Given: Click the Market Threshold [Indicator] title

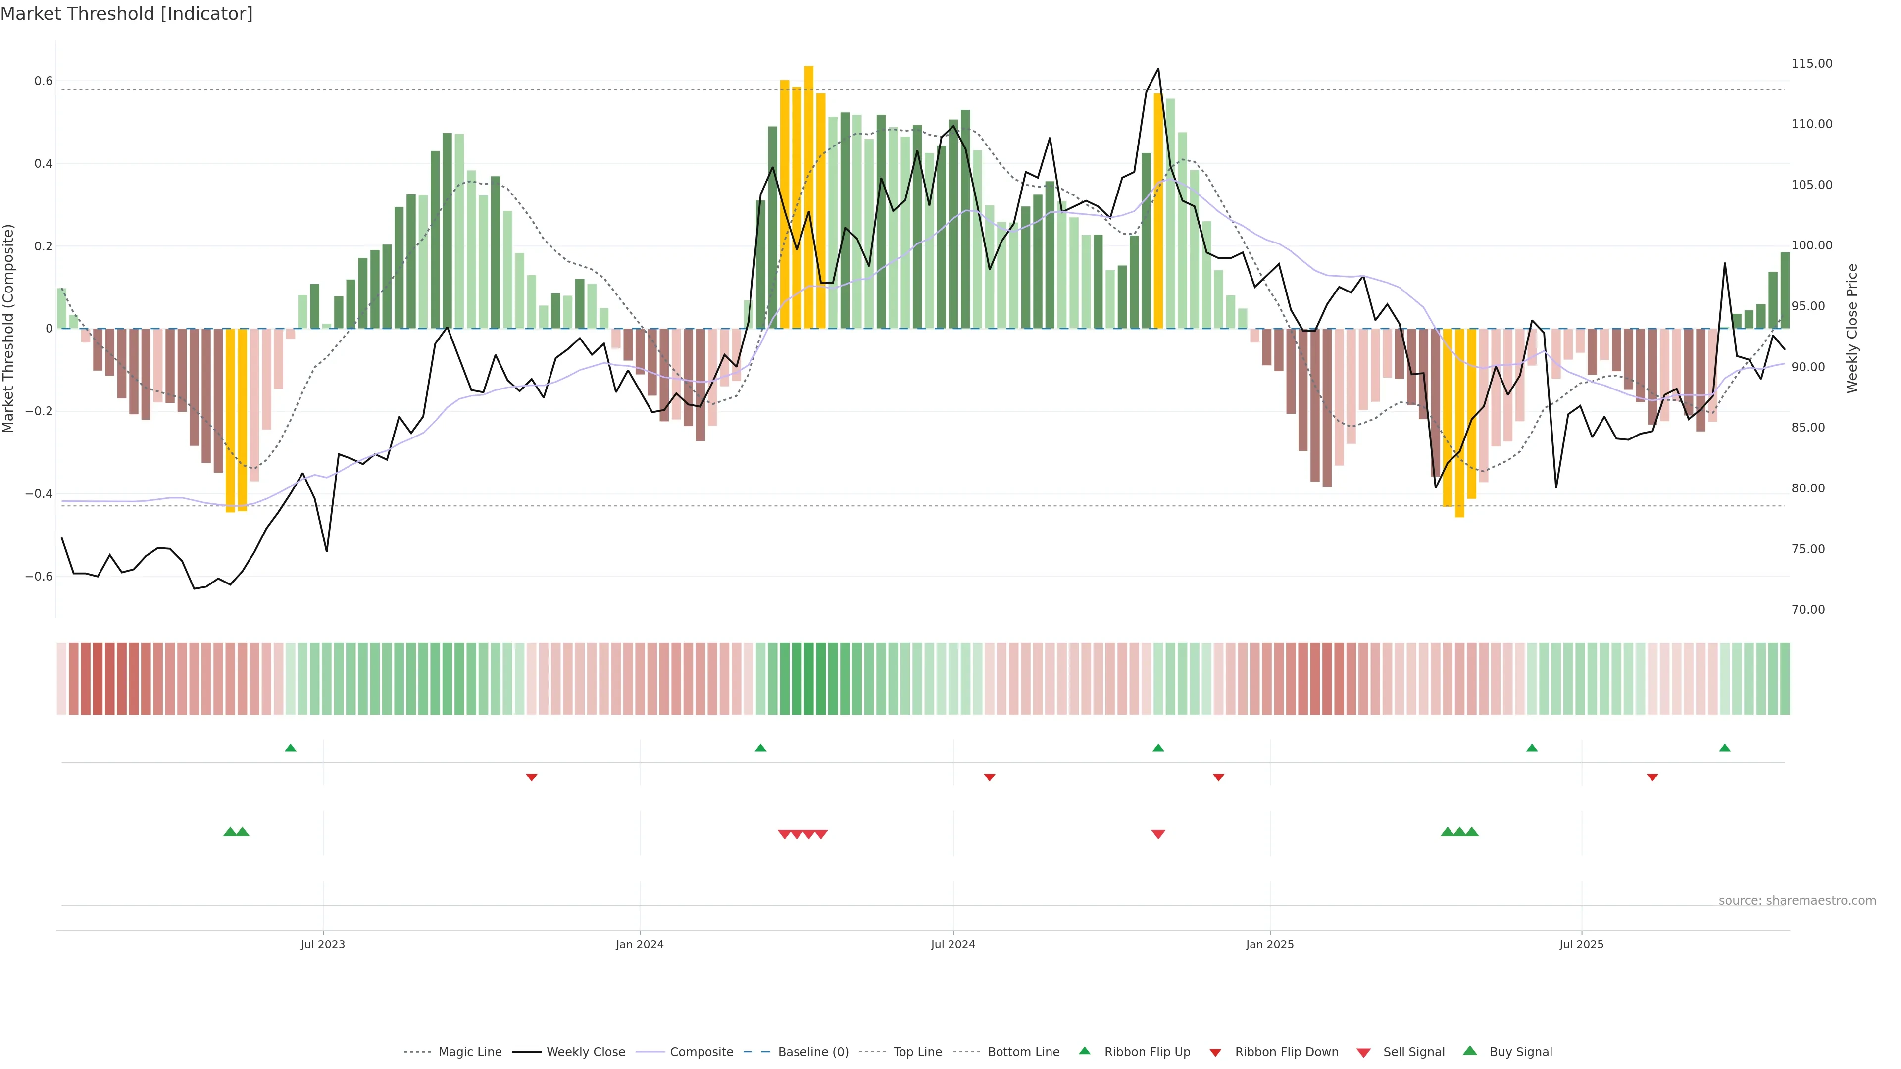Looking at the screenshot, I should tap(126, 14).
